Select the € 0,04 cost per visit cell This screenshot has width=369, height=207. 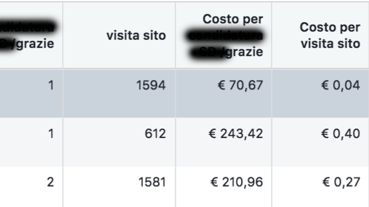tap(340, 85)
